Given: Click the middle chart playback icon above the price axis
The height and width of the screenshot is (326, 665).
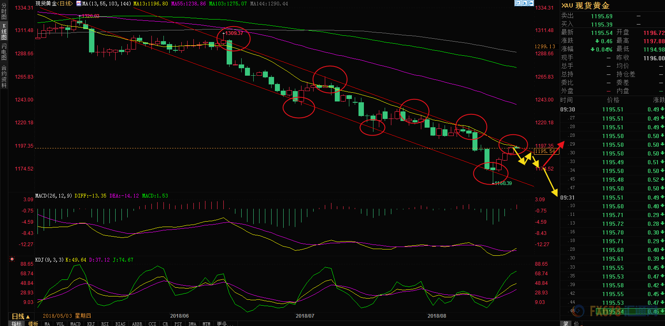Looking at the screenshot, I should (x=524, y=3).
